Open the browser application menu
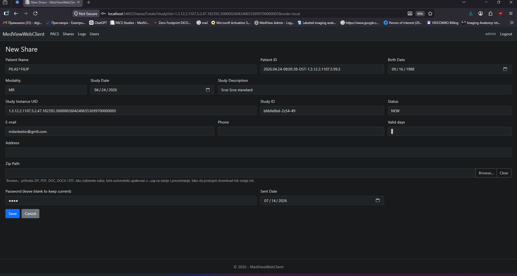The width and height of the screenshot is (517, 276). 511,13
